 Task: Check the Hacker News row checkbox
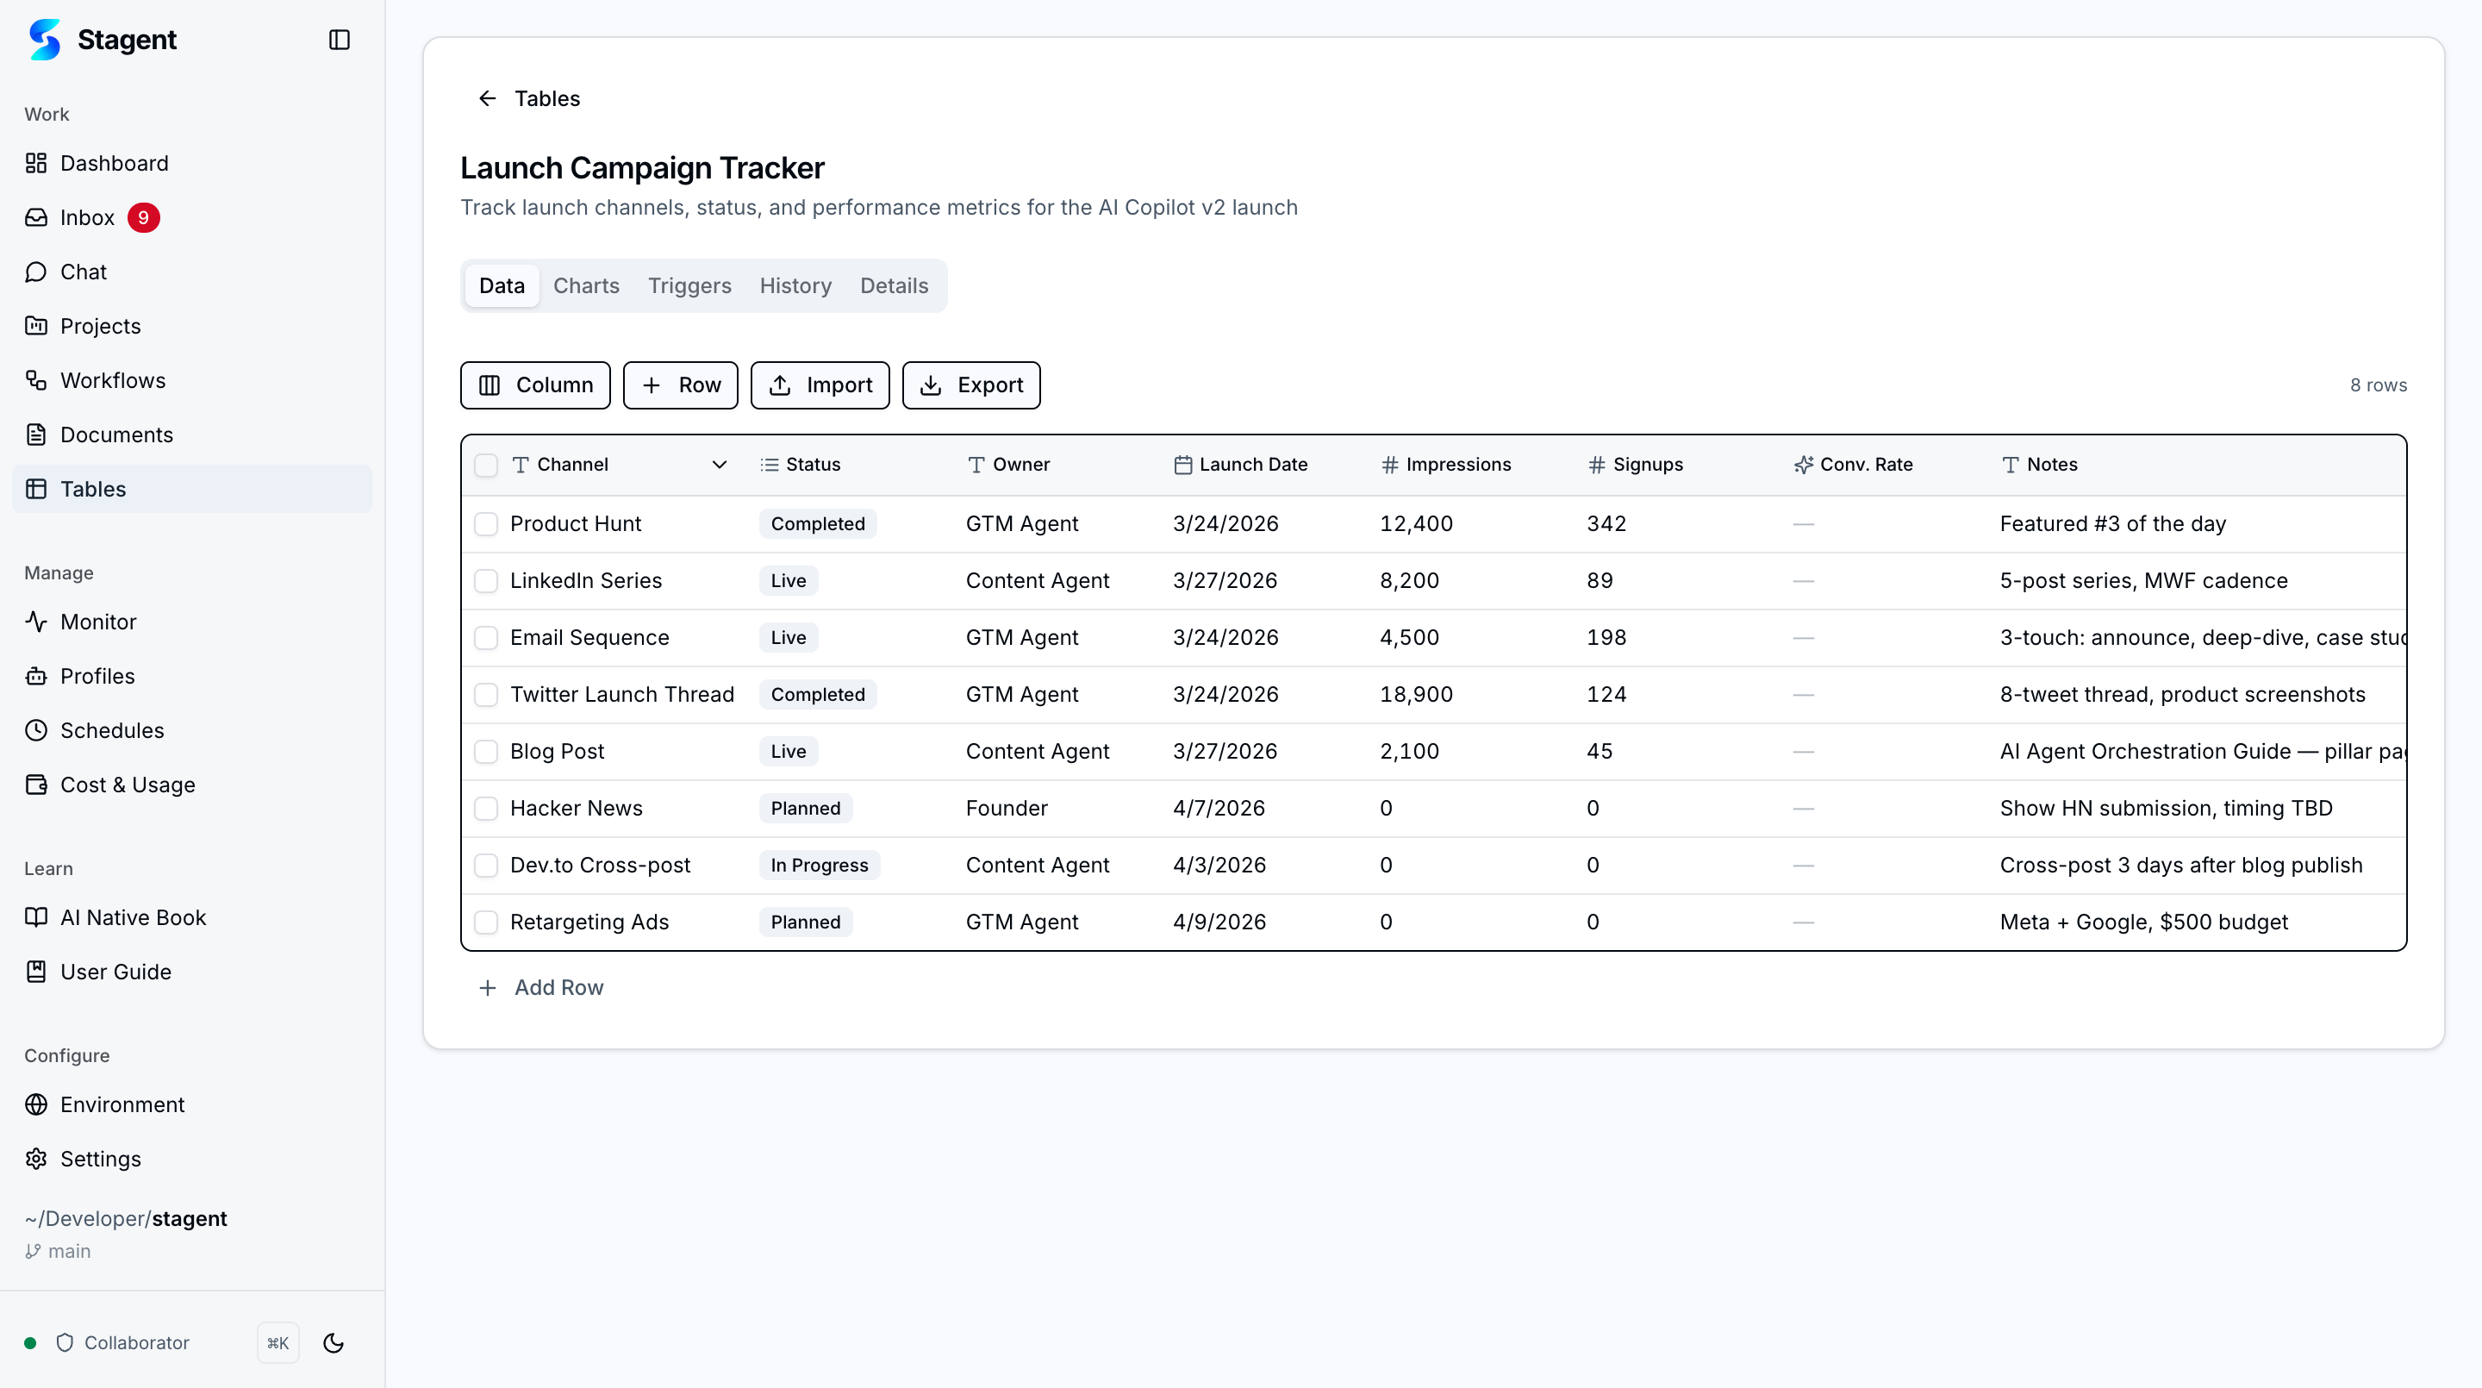487,809
